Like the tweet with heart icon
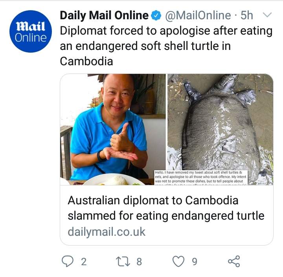The height and width of the screenshot is (277, 283). point(178,261)
